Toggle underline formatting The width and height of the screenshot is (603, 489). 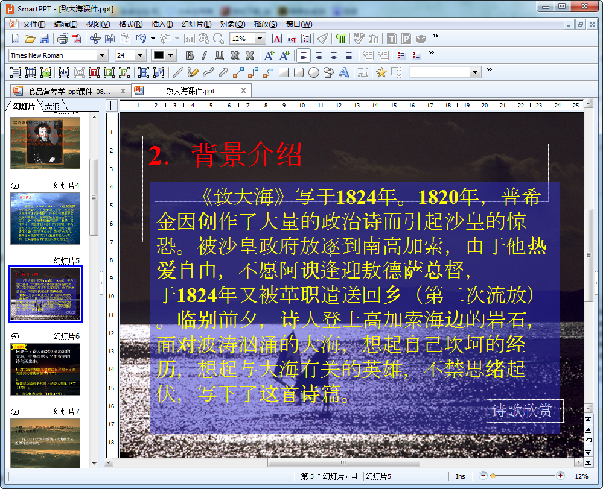(x=220, y=55)
